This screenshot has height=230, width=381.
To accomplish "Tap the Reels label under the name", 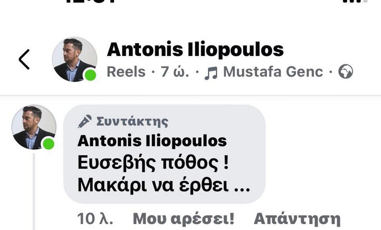I will tap(126, 72).
